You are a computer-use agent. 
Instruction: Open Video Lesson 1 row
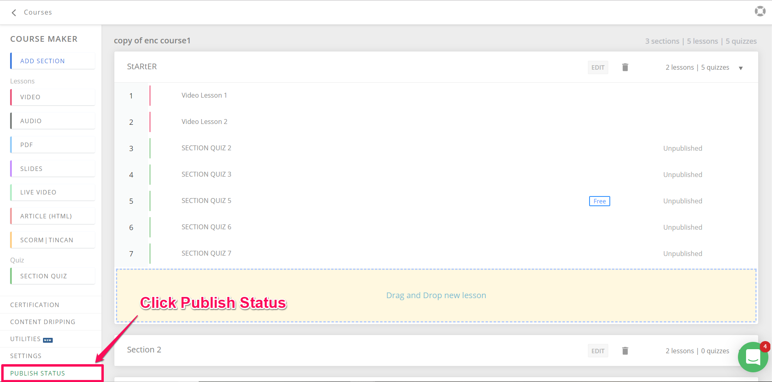204,96
